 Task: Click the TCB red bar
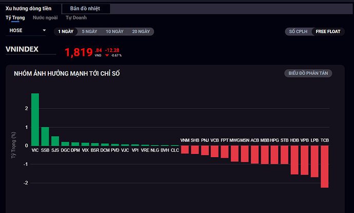click(324, 166)
